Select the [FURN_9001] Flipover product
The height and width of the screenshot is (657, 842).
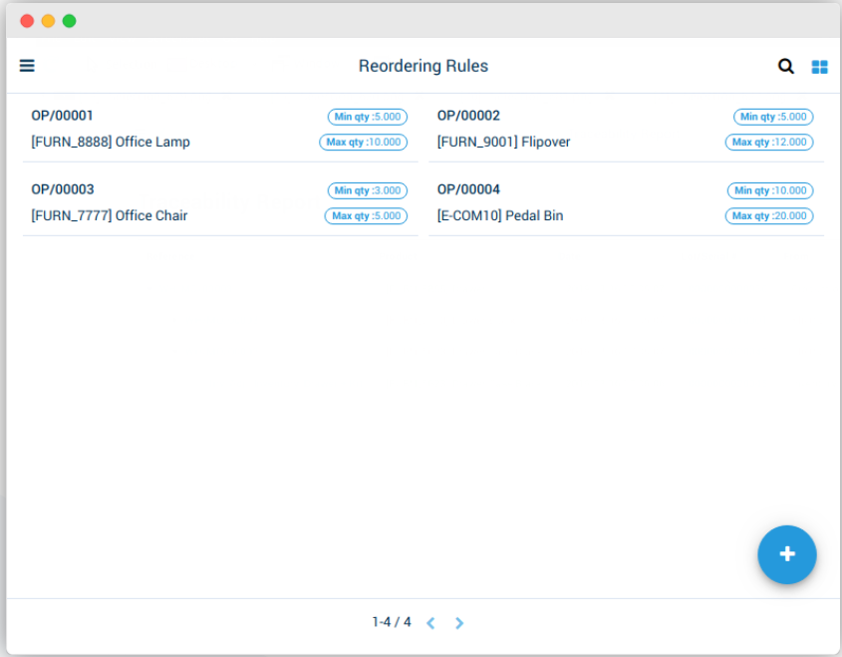point(503,142)
